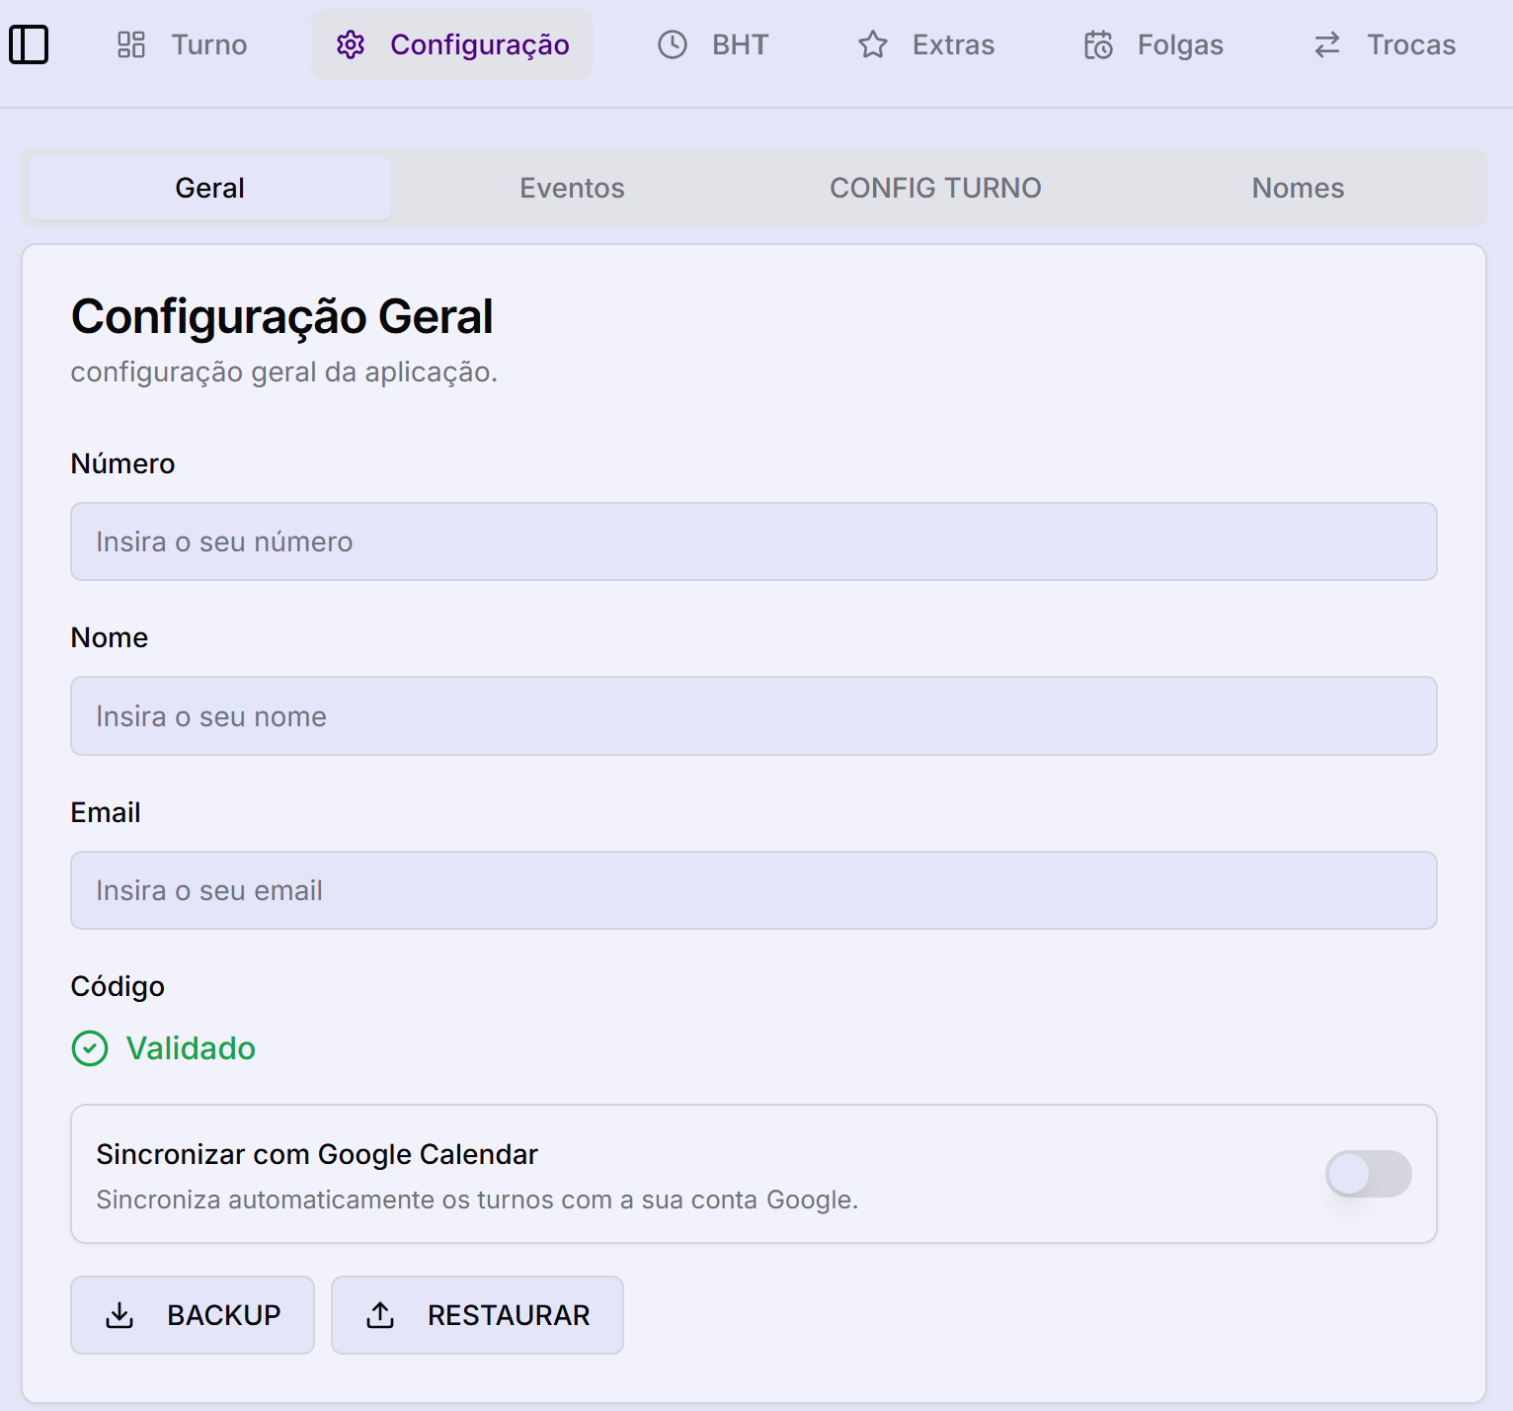Click into the Email input field

pos(754,890)
